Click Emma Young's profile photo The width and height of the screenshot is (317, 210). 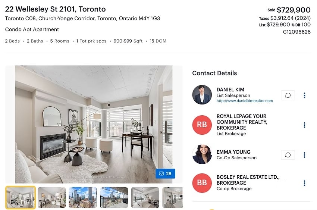[x=202, y=154]
